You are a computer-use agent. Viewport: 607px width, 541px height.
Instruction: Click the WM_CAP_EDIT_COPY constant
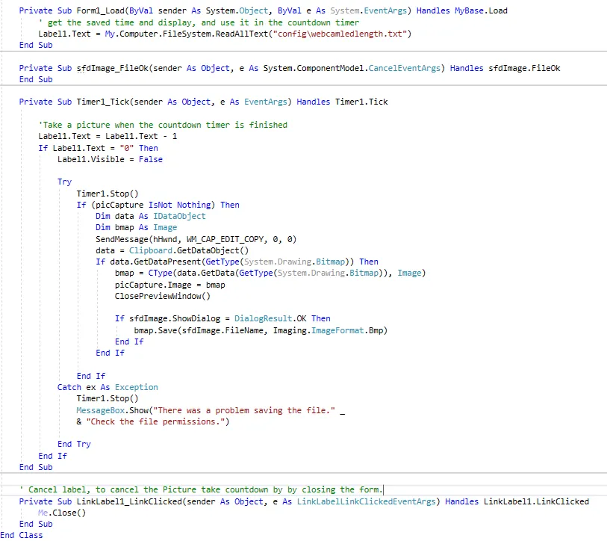225,239
